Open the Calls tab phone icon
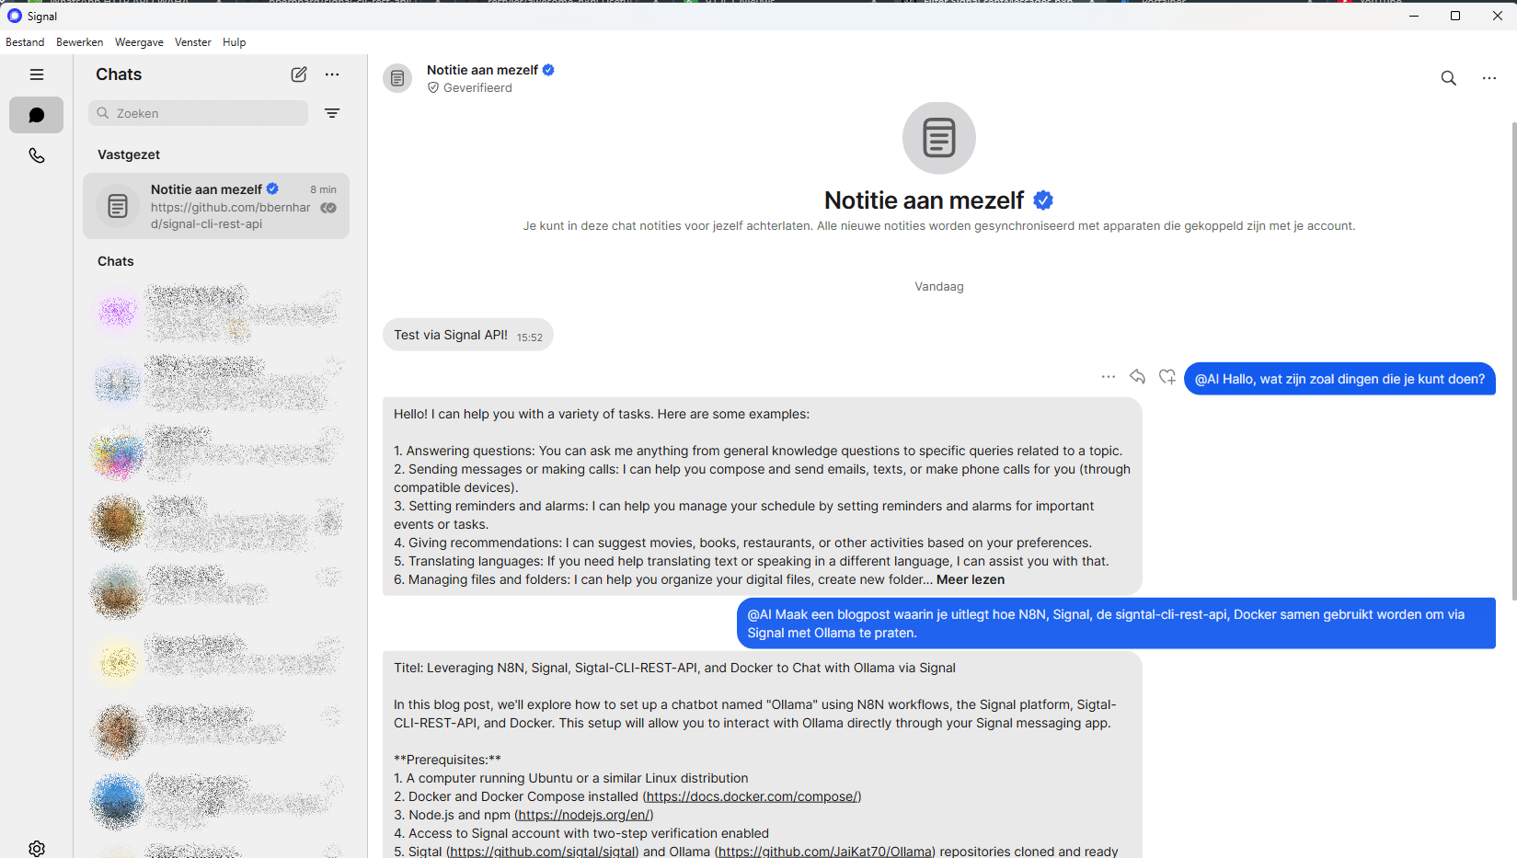1517x858 pixels. [37, 155]
